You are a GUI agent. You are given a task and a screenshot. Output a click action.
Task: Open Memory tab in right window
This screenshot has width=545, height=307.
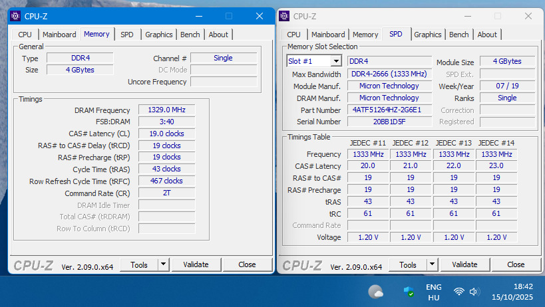(365, 35)
